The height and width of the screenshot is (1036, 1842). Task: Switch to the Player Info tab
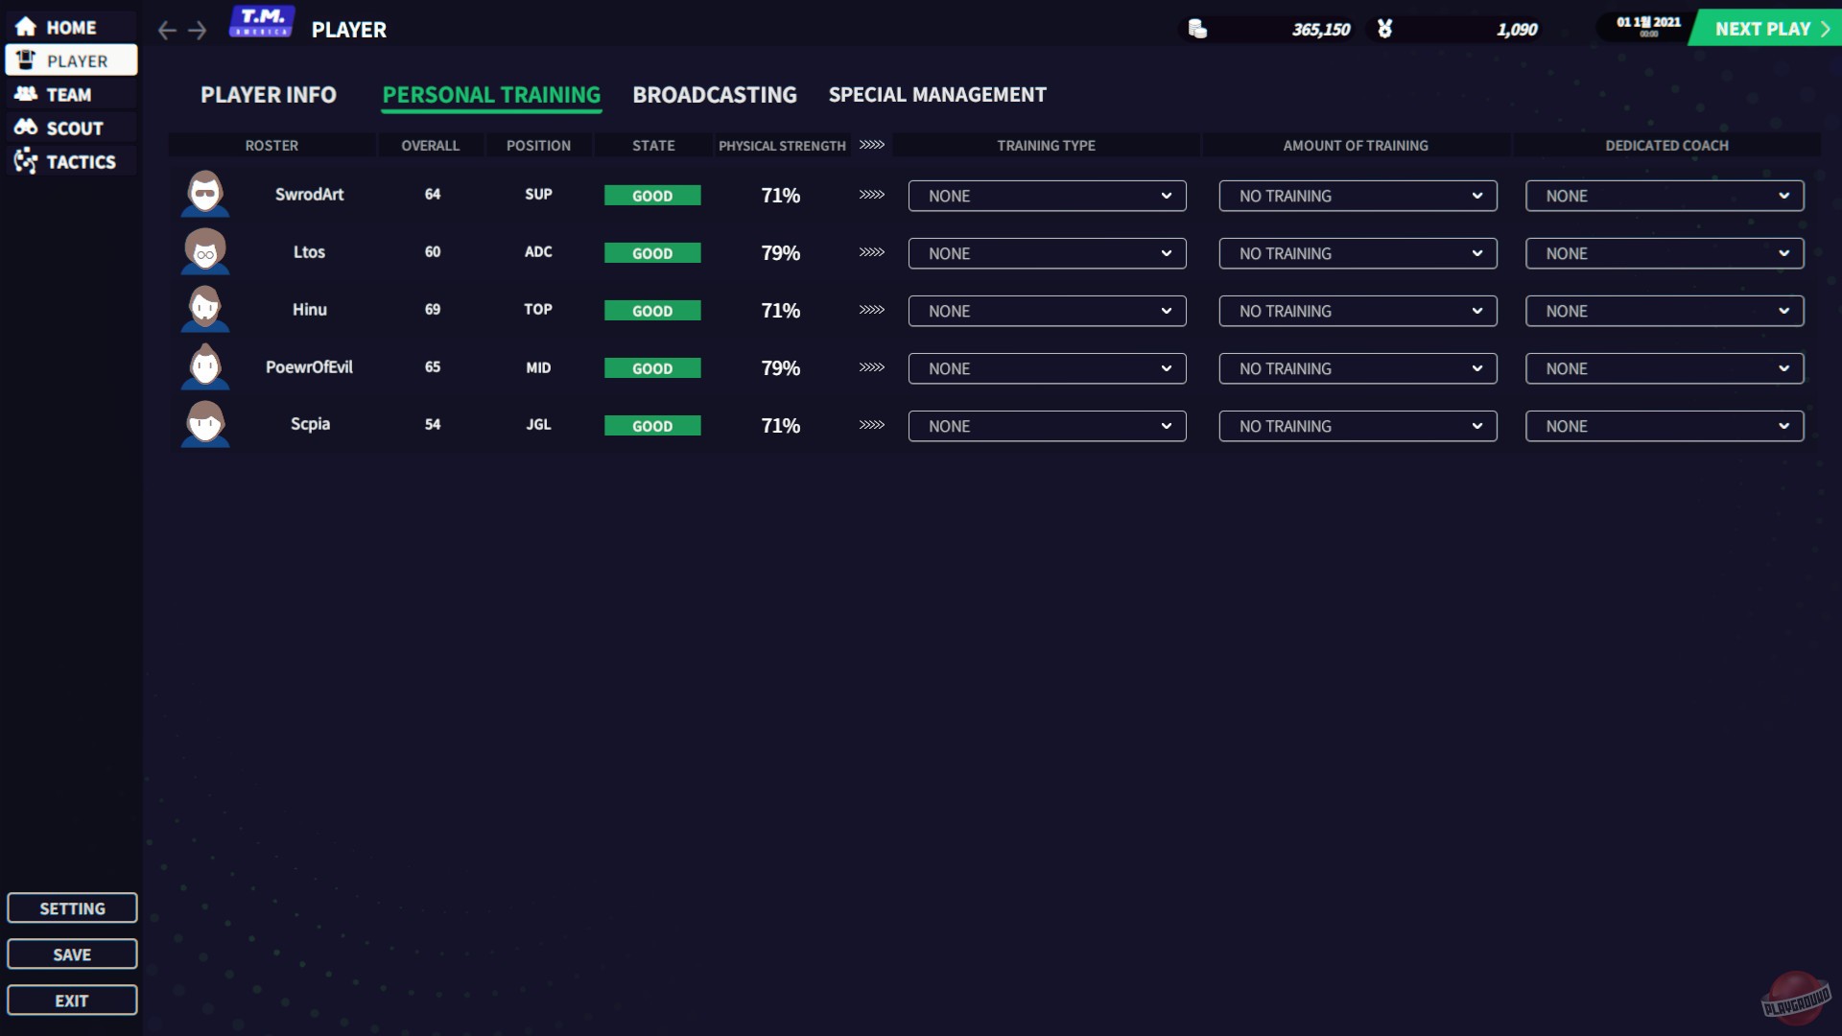tap(268, 94)
